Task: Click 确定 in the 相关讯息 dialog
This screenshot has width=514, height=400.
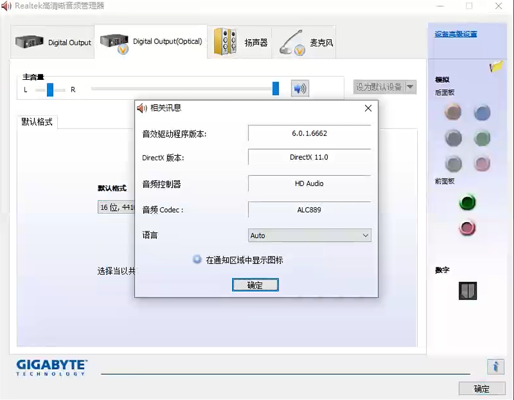Action: [255, 285]
